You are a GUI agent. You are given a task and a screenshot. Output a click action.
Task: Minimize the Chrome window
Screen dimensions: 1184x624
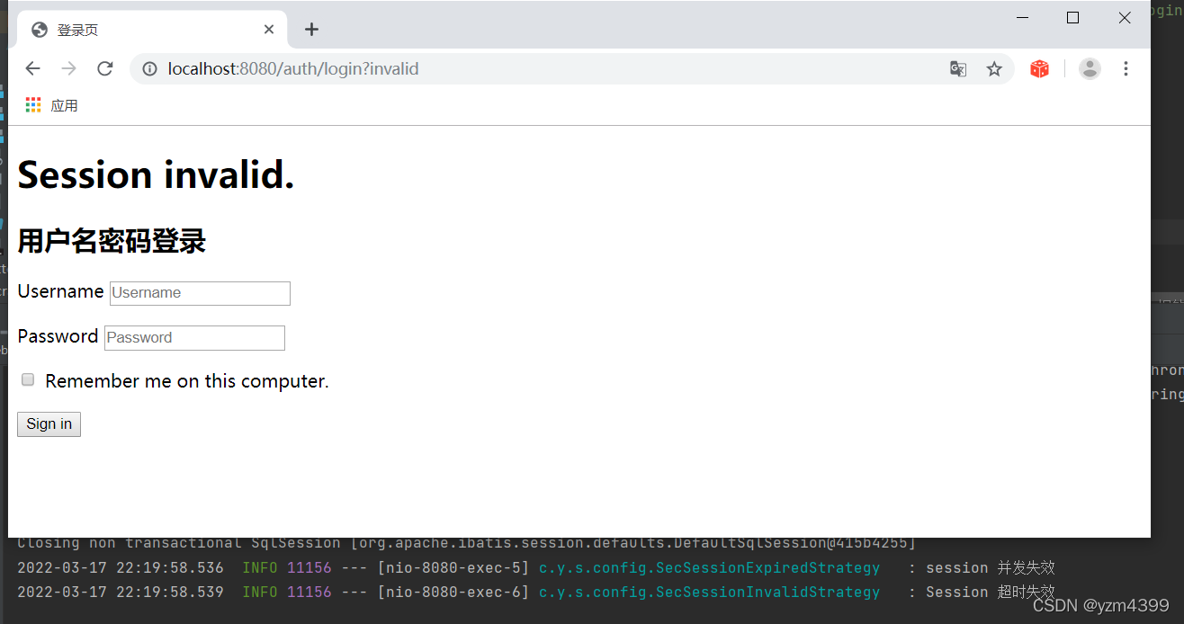click(1022, 17)
